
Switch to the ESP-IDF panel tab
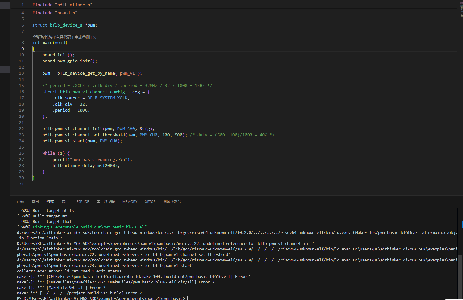pos(83,202)
